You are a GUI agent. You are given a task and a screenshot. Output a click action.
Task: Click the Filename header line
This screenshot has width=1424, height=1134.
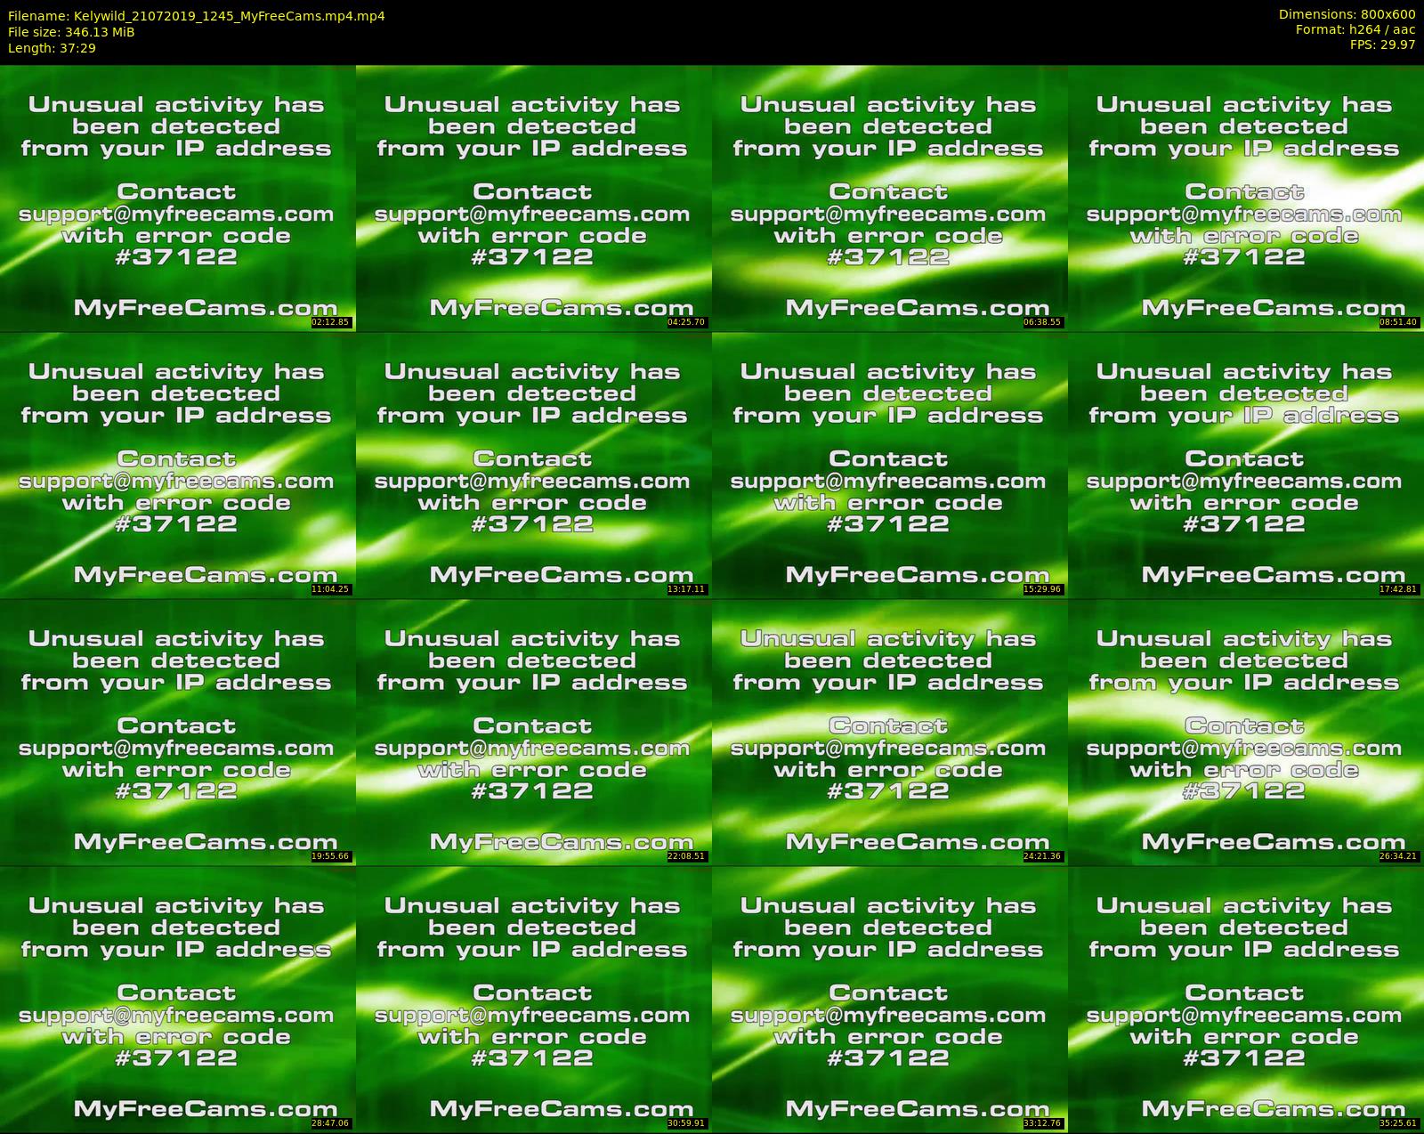tap(197, 16)
